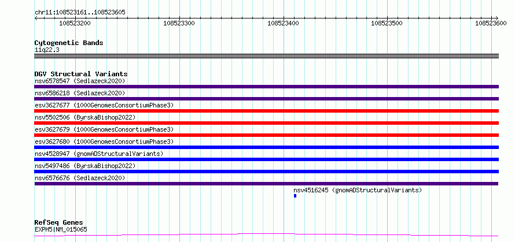Open the RefSeq Genes track title

tap(58, 223)
